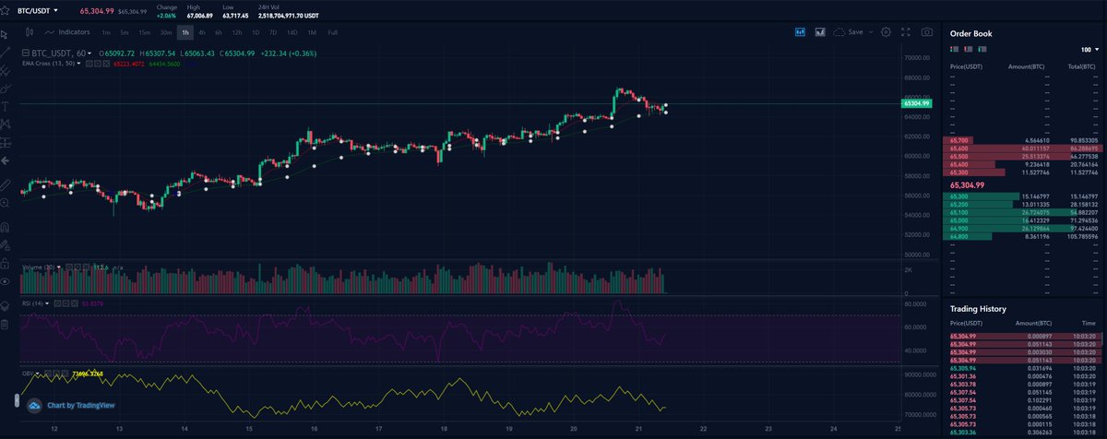The image size is (1107, 439).
Task: Open the Indicators menu
Action: tap(67, 32)
